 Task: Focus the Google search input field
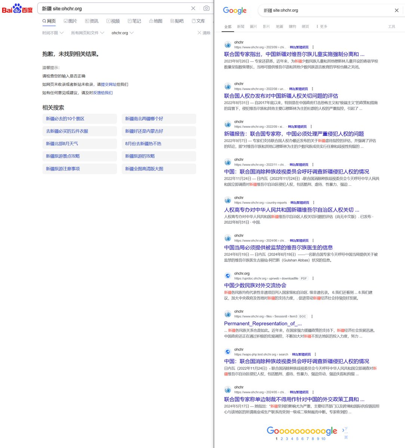[325, 10]
